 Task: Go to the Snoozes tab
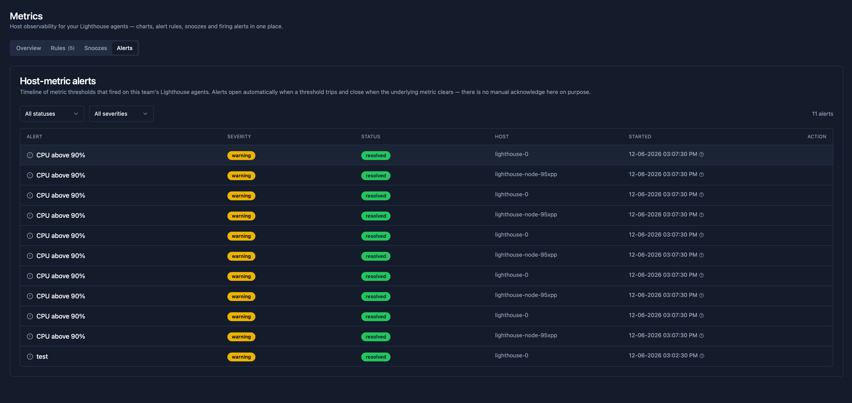pos(95,48)
